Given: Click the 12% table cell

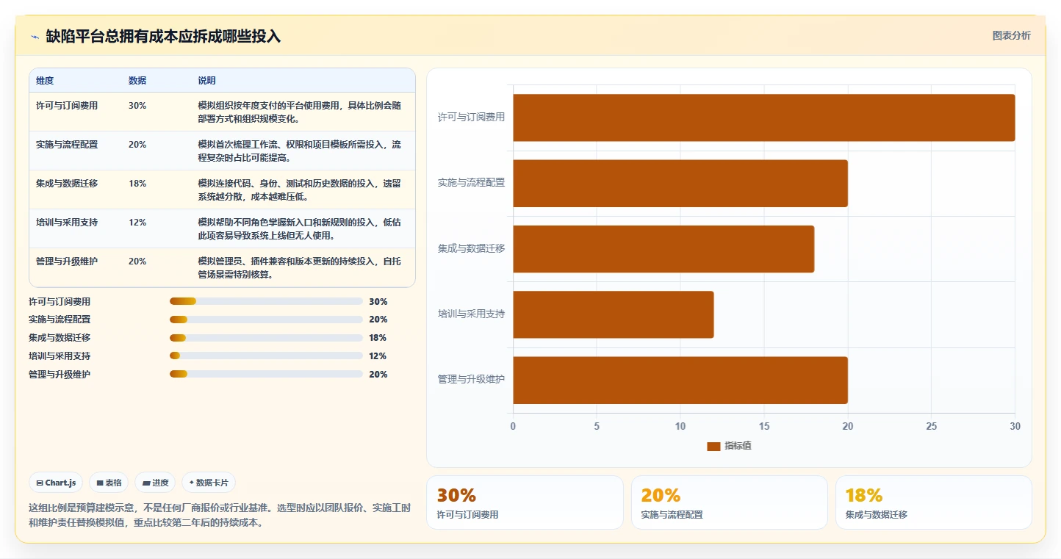Looking at the screenshot, I should (137, 223).
